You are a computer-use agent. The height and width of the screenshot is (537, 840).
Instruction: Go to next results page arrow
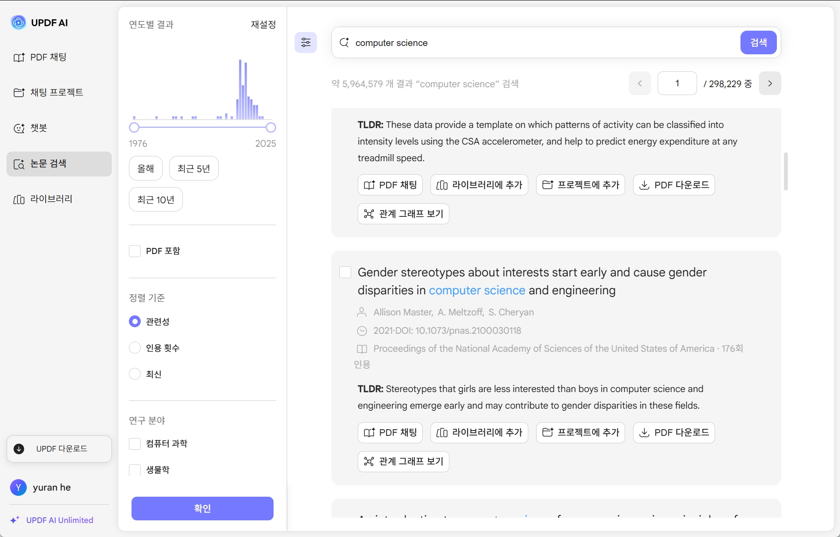click(770, 83)
